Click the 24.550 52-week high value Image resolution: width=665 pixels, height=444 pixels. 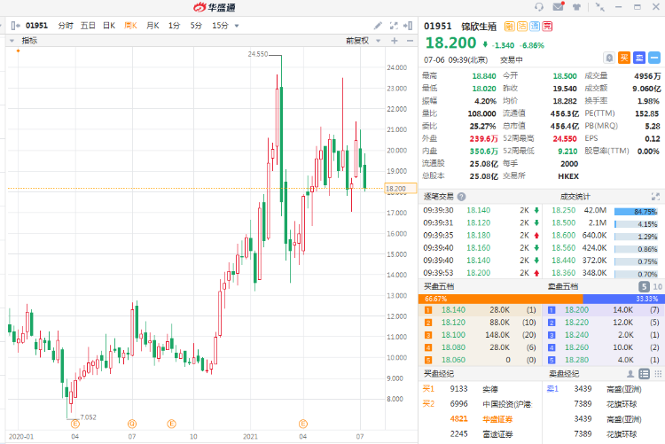tap(565, 138)
